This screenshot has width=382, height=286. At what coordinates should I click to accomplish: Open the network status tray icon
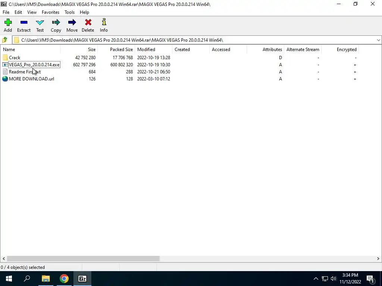(325, 279)
